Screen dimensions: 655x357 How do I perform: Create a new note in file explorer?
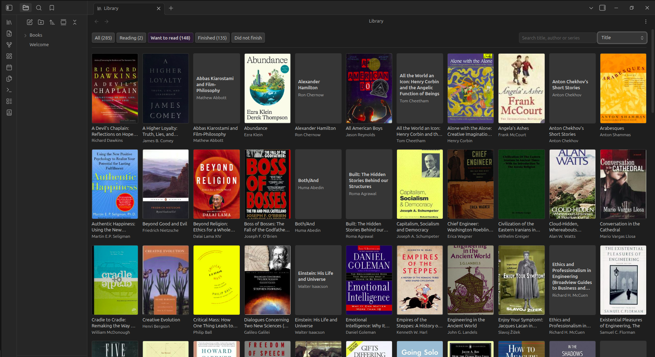point(30,22)
